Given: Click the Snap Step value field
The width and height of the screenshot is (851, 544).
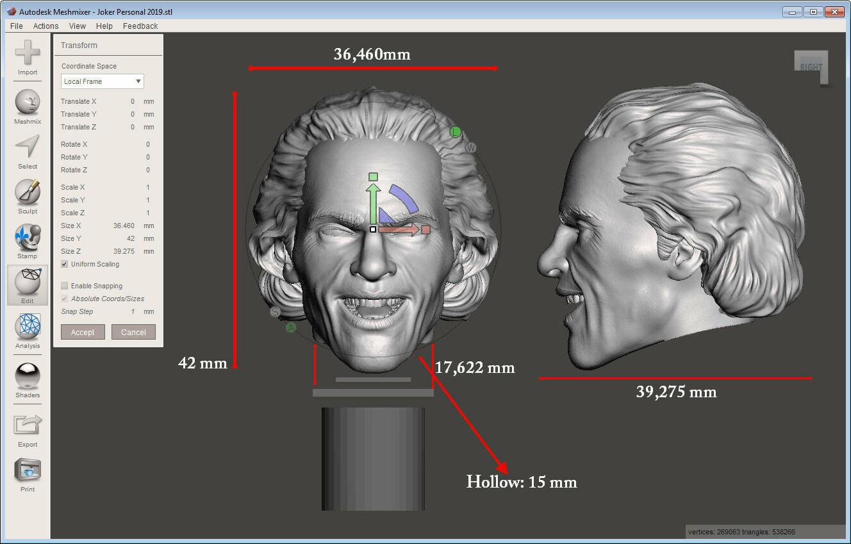Looking at the screenshot, I should (133, 311).
